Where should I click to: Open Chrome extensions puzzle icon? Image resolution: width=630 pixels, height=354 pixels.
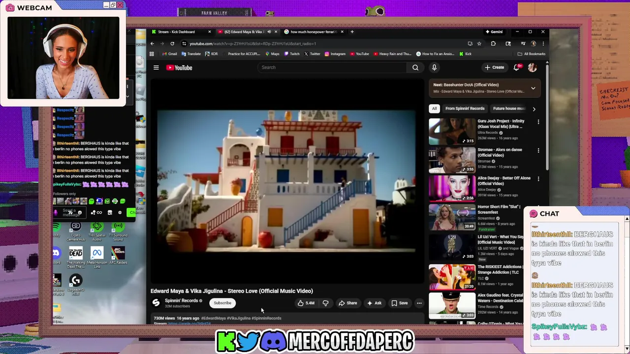pos(493,43)
